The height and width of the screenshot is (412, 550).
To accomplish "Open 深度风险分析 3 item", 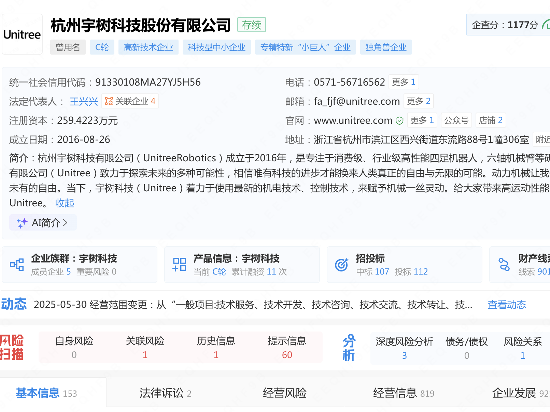I will click(x=405, y=348).
